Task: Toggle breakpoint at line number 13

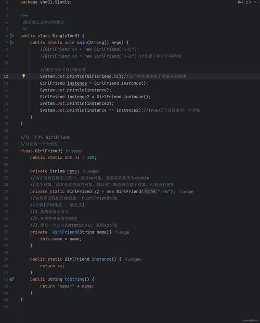Action: [x=6, y=83]
